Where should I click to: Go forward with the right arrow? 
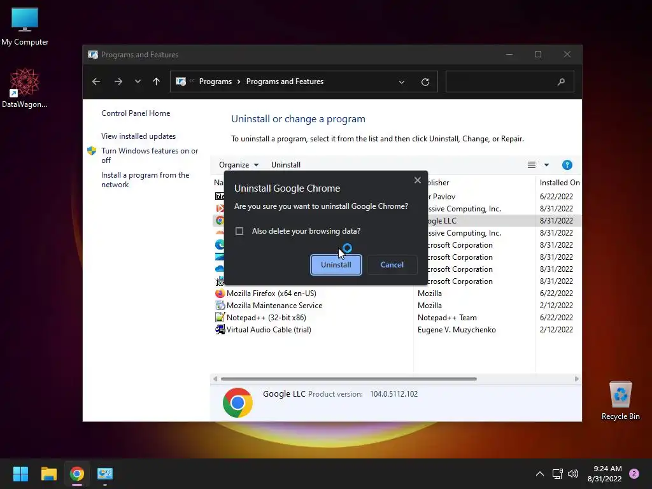pos(118,81)
